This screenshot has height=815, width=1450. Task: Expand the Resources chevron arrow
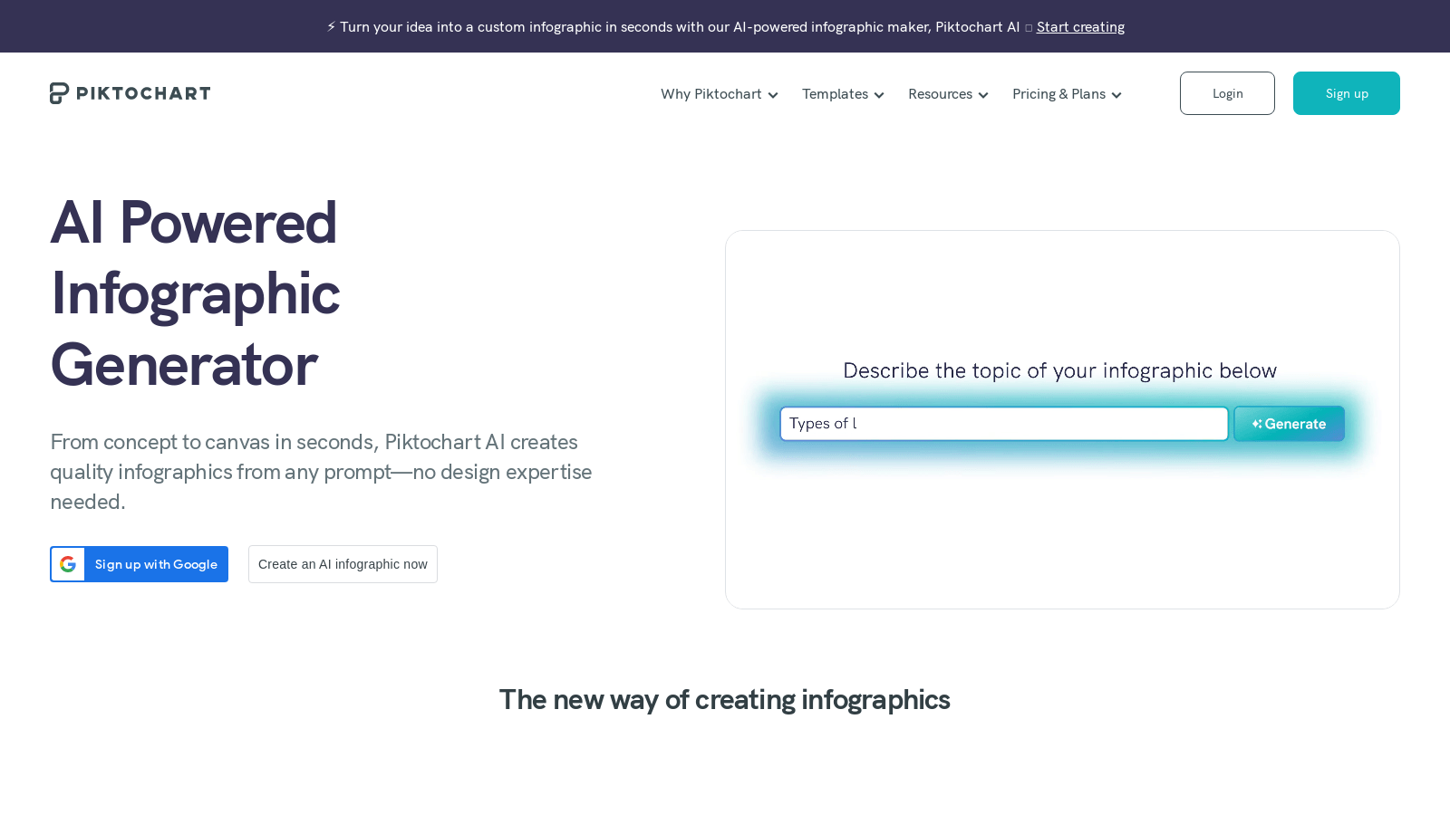point(983,95)
